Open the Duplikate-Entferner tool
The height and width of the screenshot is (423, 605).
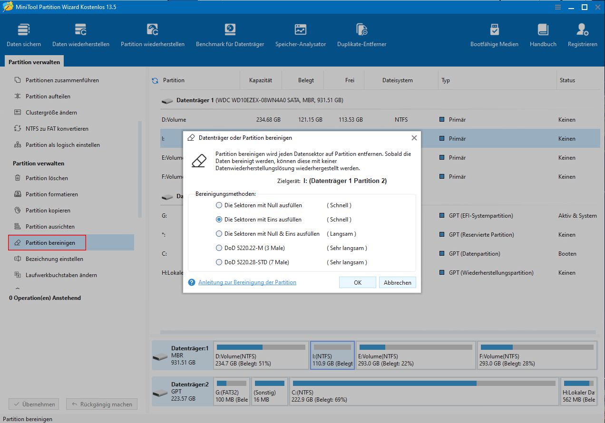361,33
